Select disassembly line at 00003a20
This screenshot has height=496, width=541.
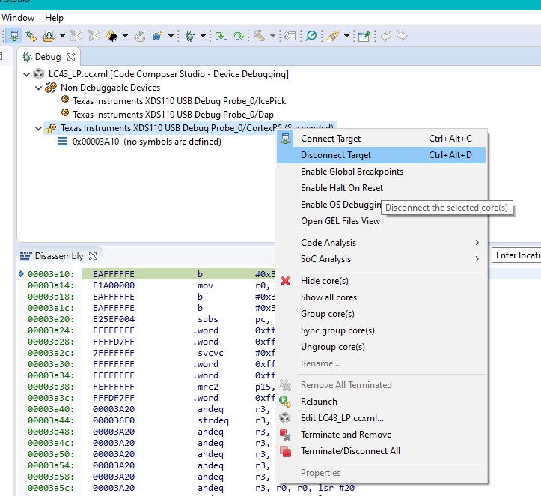[x=147, y=319]
